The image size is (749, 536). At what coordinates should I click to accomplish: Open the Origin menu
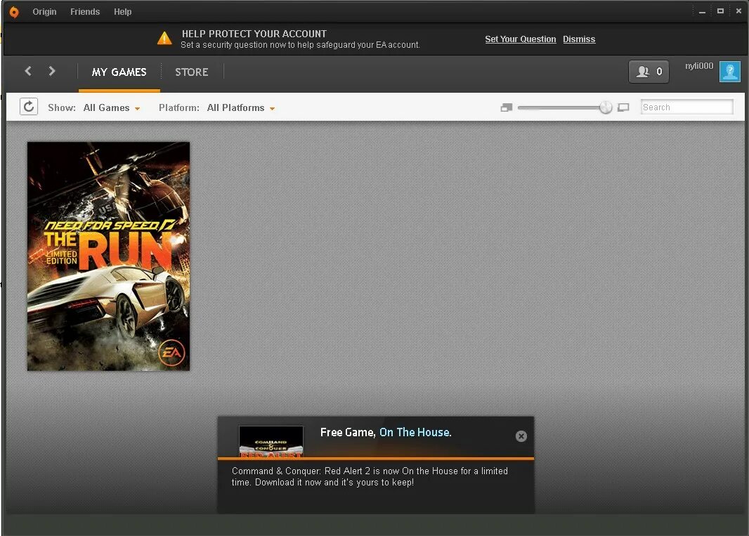44,11
